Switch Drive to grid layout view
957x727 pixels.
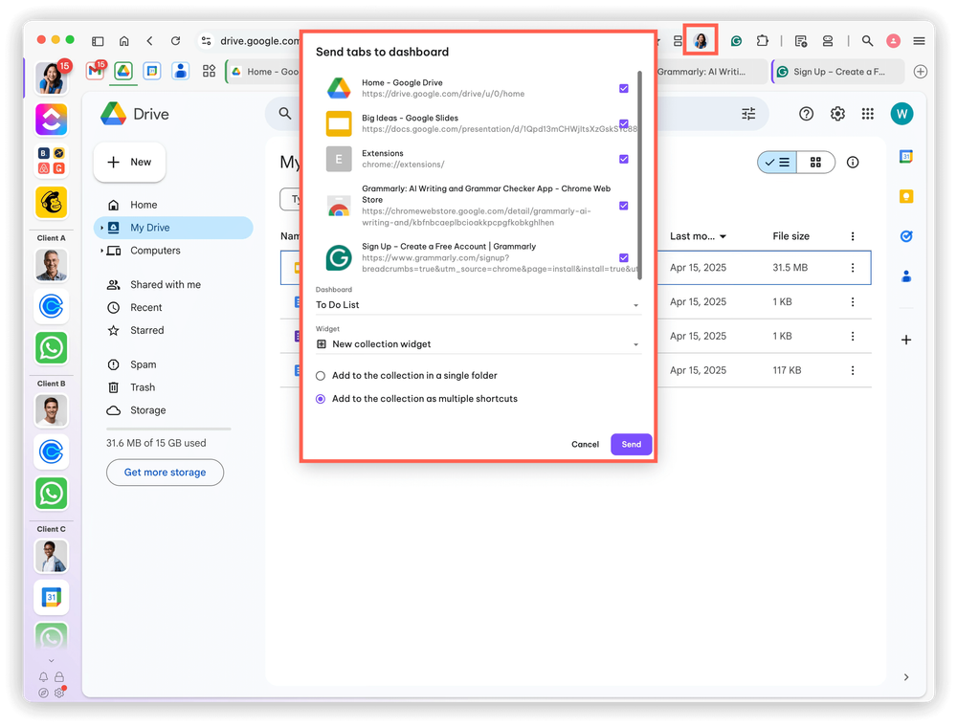815,163
